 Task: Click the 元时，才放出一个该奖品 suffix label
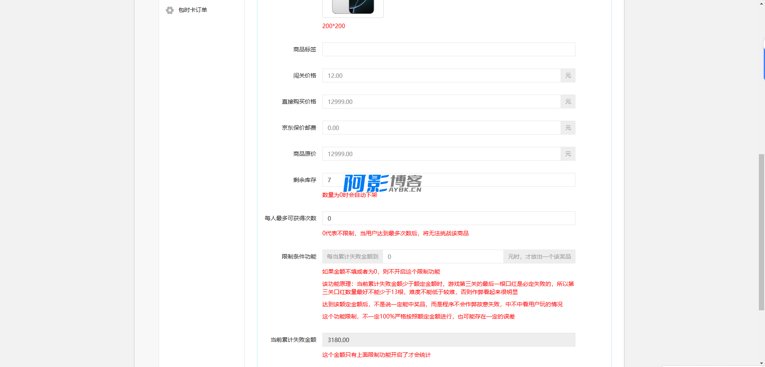(x=539, y=256)
